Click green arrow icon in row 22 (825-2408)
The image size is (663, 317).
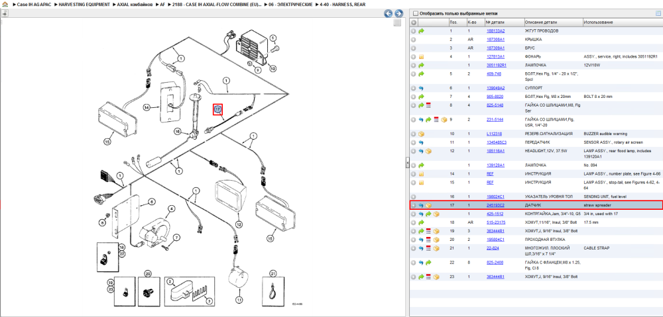pyautogui.click(x=428, y=263)
